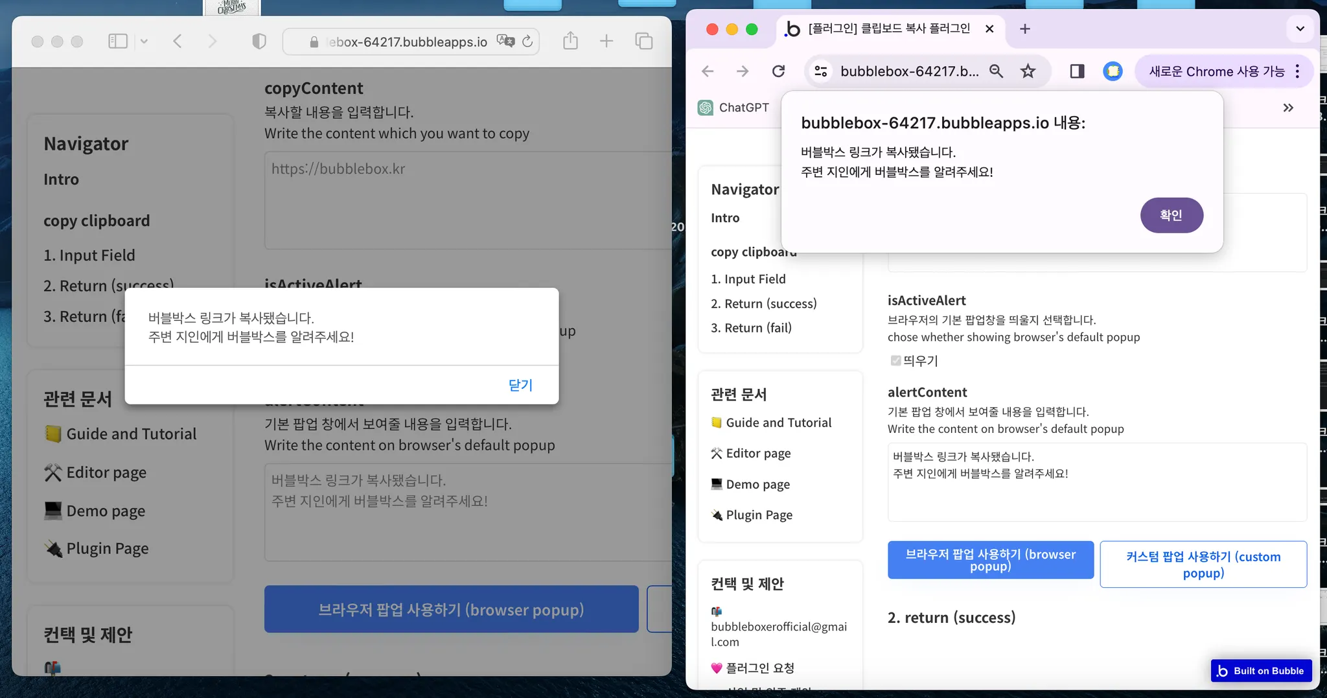Go forward in Safari history
The height and width of the screenshot is (698, 1327).
point(213,41)
